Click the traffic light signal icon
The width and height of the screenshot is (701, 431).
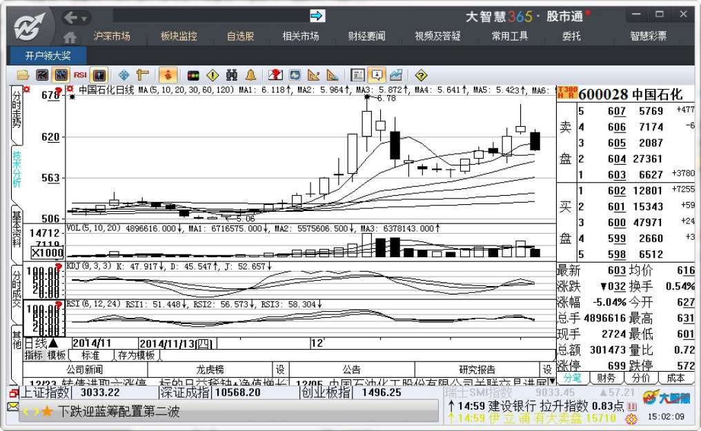(193, 75)
